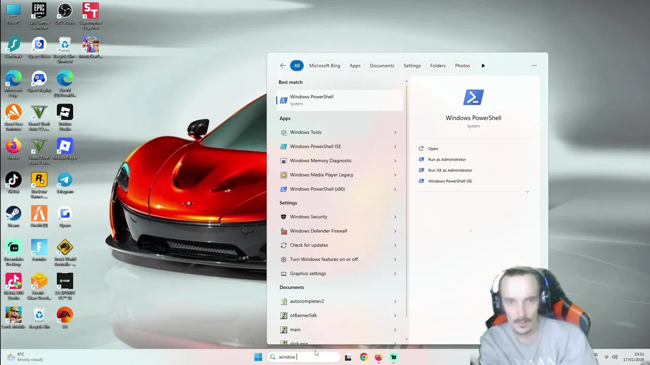650x365 pixels.
Task: Switch to the Microsoft Bing tab
Action: 324,65
